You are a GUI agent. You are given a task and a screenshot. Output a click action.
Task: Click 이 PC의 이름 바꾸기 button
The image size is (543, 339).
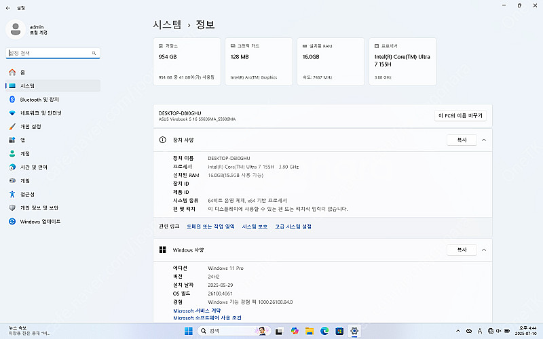[x=460, y=115]
